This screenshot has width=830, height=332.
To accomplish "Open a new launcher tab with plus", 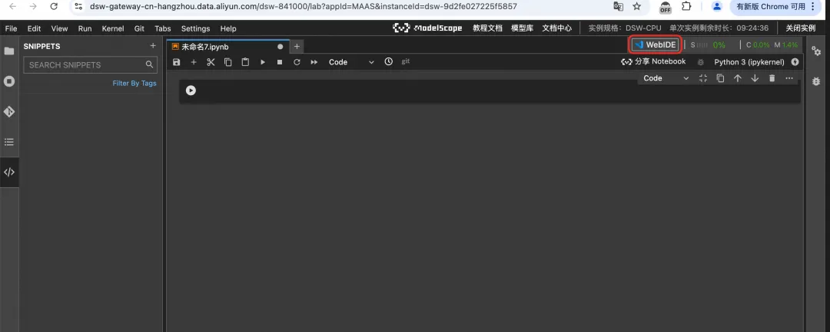I will point(297,47).
